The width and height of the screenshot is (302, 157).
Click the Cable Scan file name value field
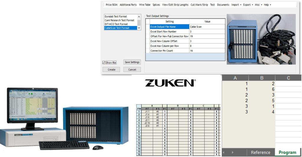tap(207, 27)
